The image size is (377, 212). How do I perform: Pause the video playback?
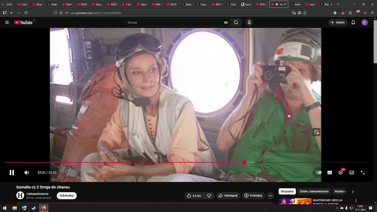coord(12,173)
